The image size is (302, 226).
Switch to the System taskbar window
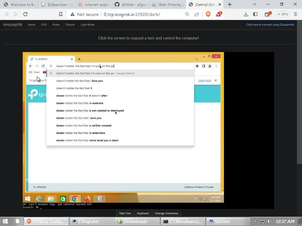pyautogui.click(x=228, y=221)
